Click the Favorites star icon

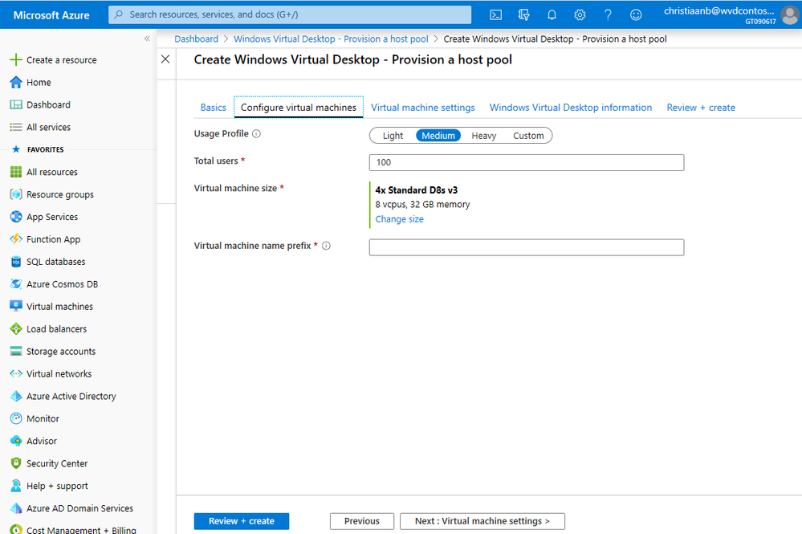[16, 149]
